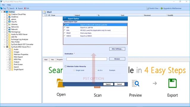This screenshot has width=190, height=107.
Task: Check the Audio folder checkbox
Action: [10, 49]
